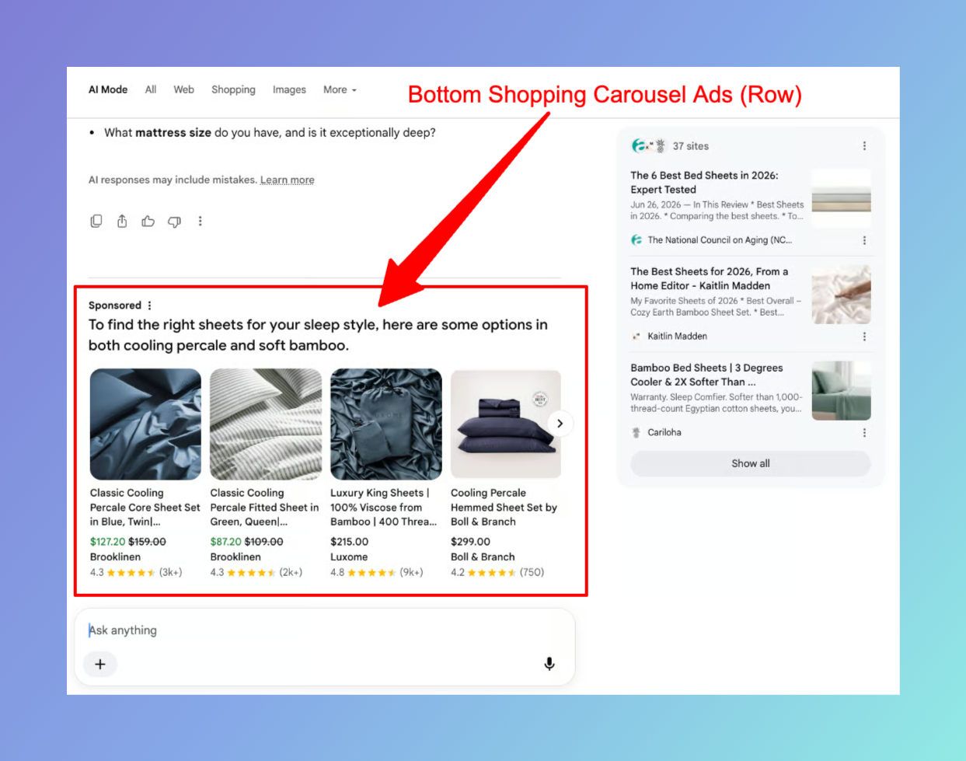Click the Luxome seller name
Screen dimensions: 966x761
[x=349, y=557]
